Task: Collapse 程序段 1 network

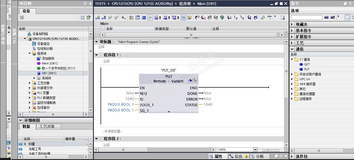Action: (96, 55)
